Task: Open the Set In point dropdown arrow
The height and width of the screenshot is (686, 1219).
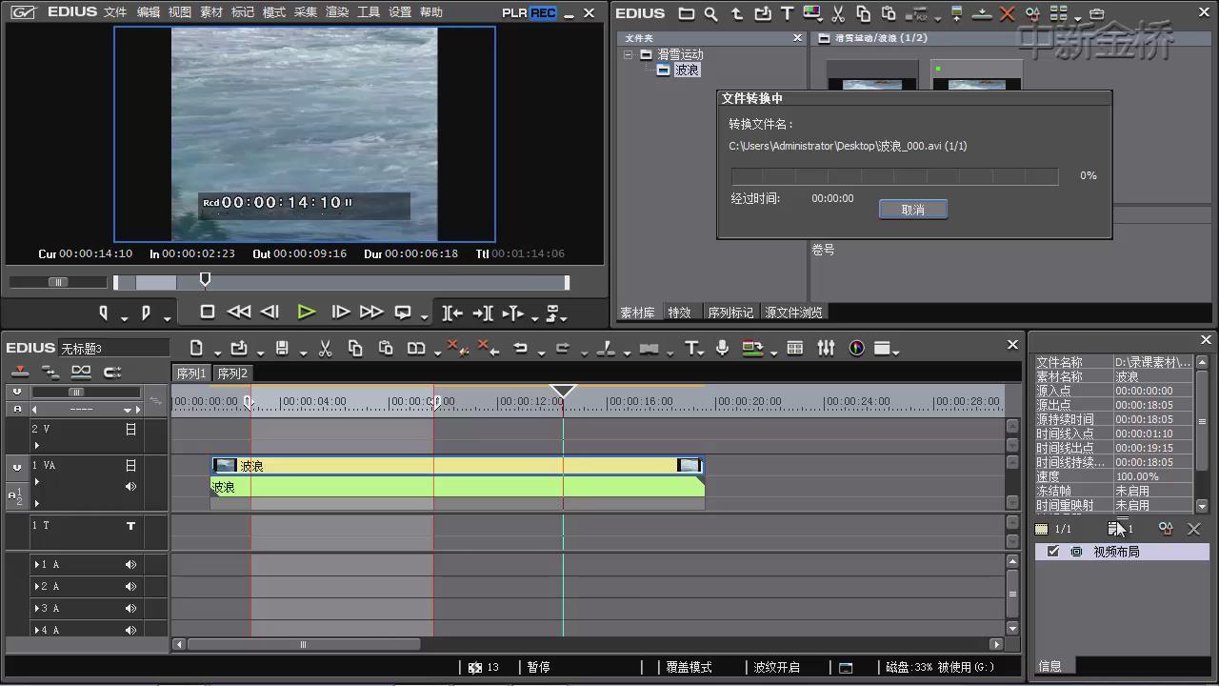Action: (124, 317)
